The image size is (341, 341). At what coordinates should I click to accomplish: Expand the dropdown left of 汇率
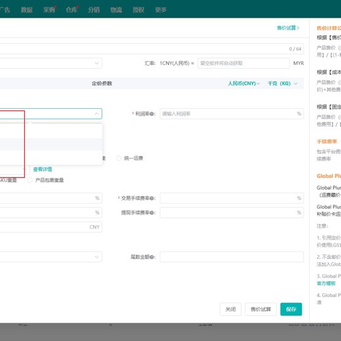pos(50,63)
